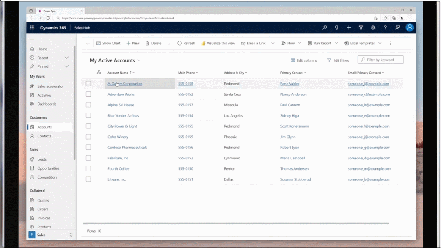Open advanced find funnel icon in header
Viewport: 441px width, 248px height.
tap(361, 27)
